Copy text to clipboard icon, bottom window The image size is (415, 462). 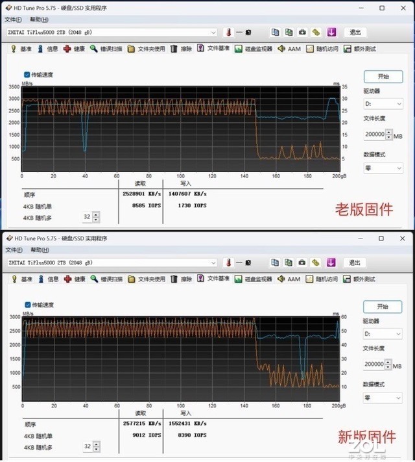point(275,263)
